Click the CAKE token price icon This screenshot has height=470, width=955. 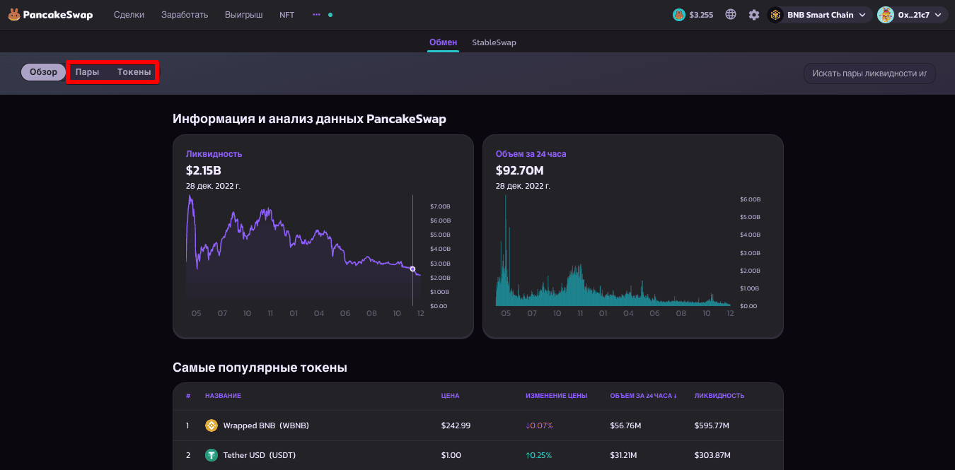pos(679,15)
